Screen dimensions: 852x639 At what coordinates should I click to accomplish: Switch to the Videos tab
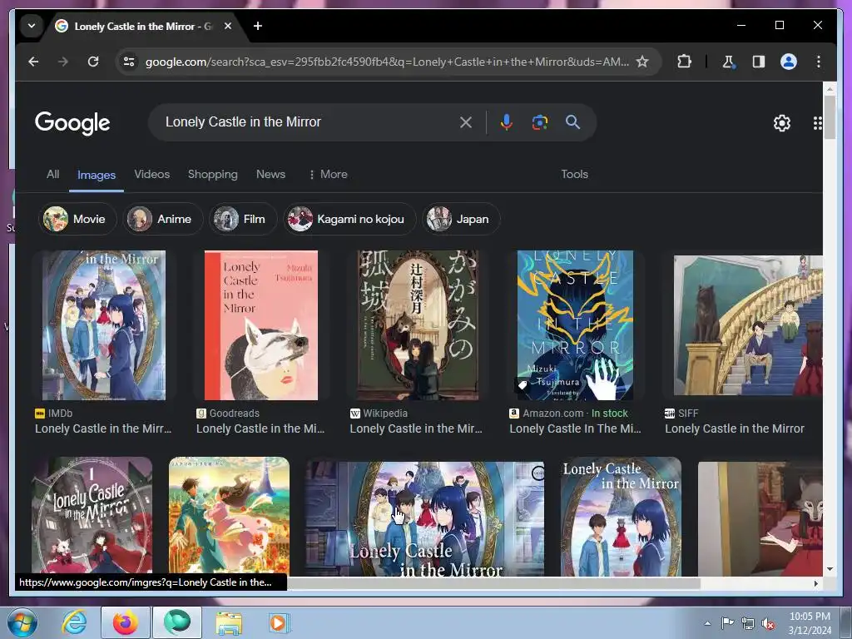[152, 175]
